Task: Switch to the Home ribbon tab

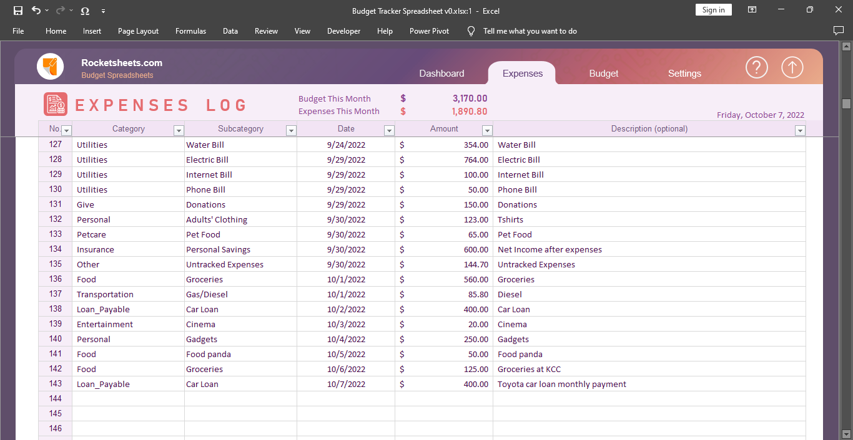Action: 56,31
